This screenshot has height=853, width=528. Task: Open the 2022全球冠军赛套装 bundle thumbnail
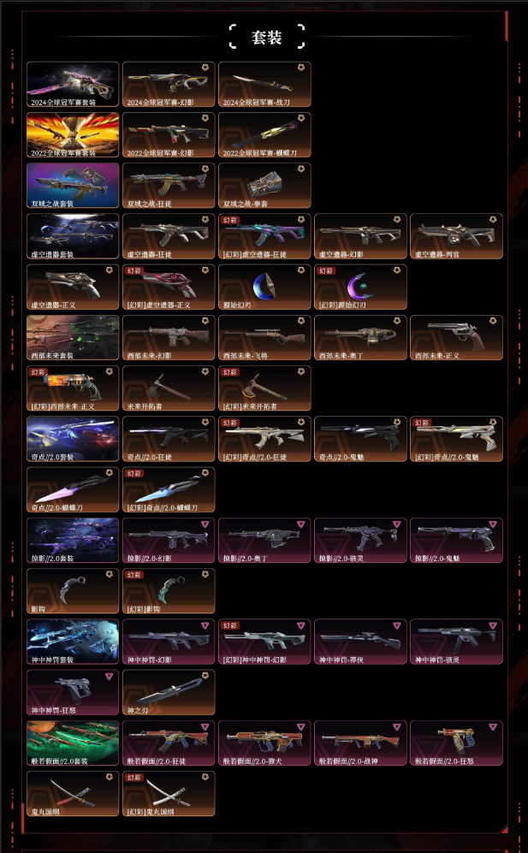pyautogui.click(x=73, y=135)
